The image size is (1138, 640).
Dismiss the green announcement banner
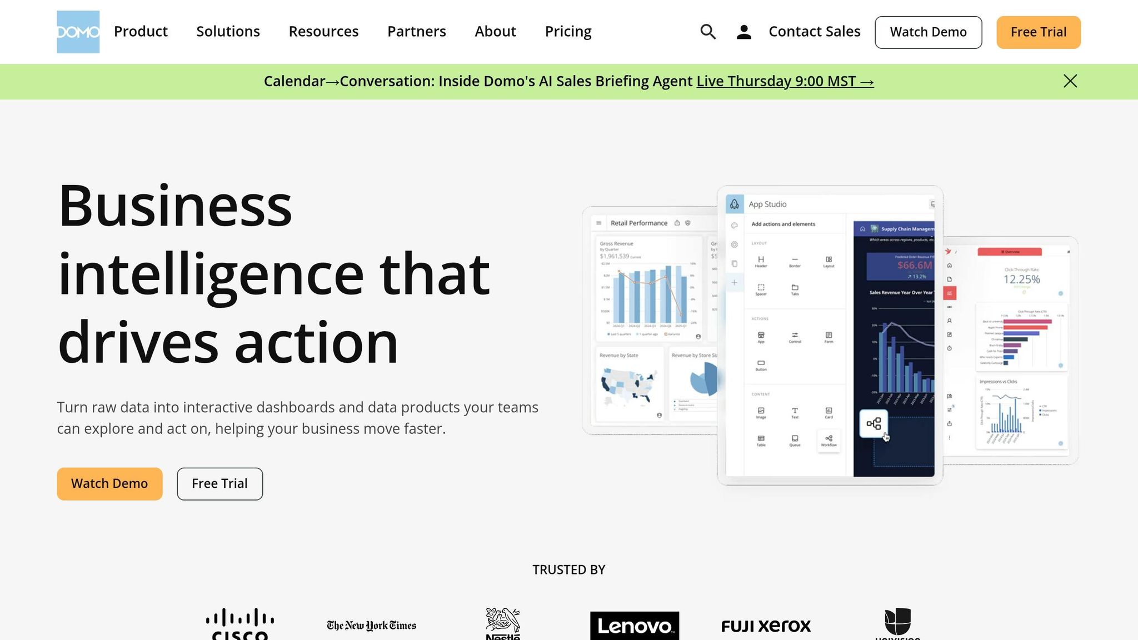(1070, 81)
